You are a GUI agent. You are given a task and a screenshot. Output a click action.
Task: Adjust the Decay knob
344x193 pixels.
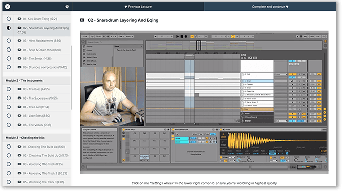click(306, 160)
